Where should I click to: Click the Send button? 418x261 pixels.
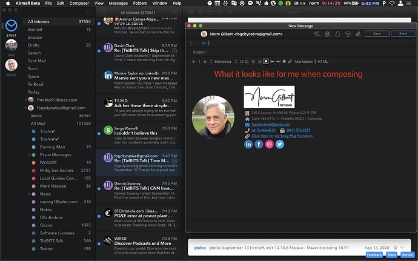pos(403,33)
